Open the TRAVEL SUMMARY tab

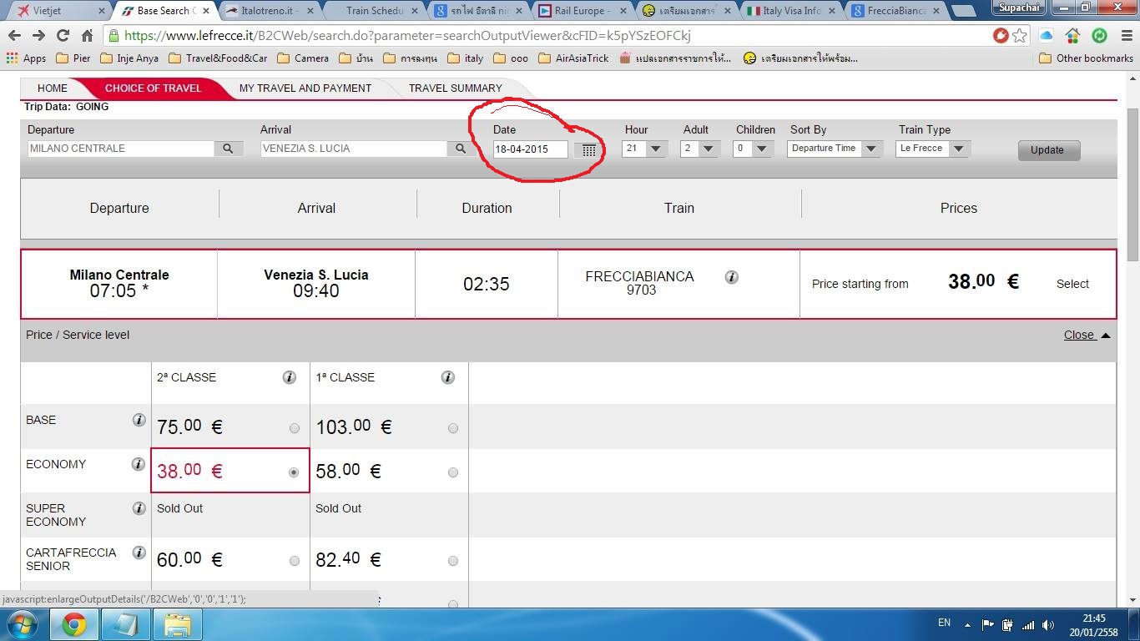(456, 88)
